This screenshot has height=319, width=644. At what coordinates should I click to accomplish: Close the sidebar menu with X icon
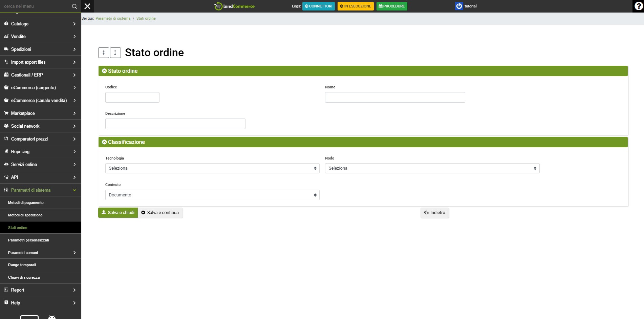pos(87,6)
